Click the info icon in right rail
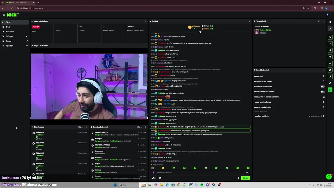 [330, 22]
